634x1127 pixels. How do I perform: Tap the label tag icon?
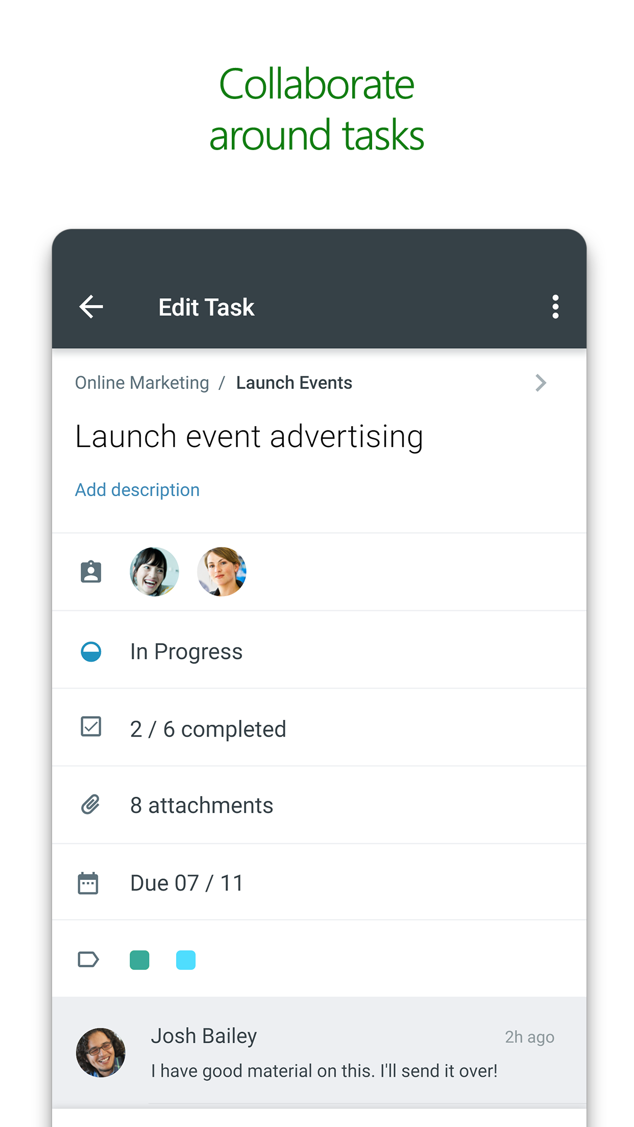tap(88, 960)
